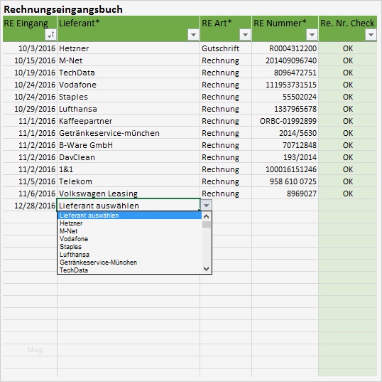Select invoice number 201409096740
The height and width of the screenshot is (382, 382).
point(285,60)
